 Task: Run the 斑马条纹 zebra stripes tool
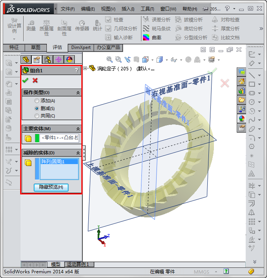click(x=157, y=29)
